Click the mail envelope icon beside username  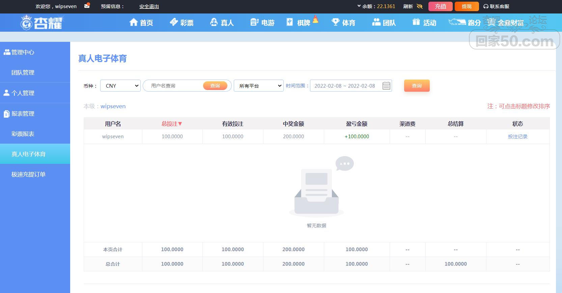(x=87, y=6)
